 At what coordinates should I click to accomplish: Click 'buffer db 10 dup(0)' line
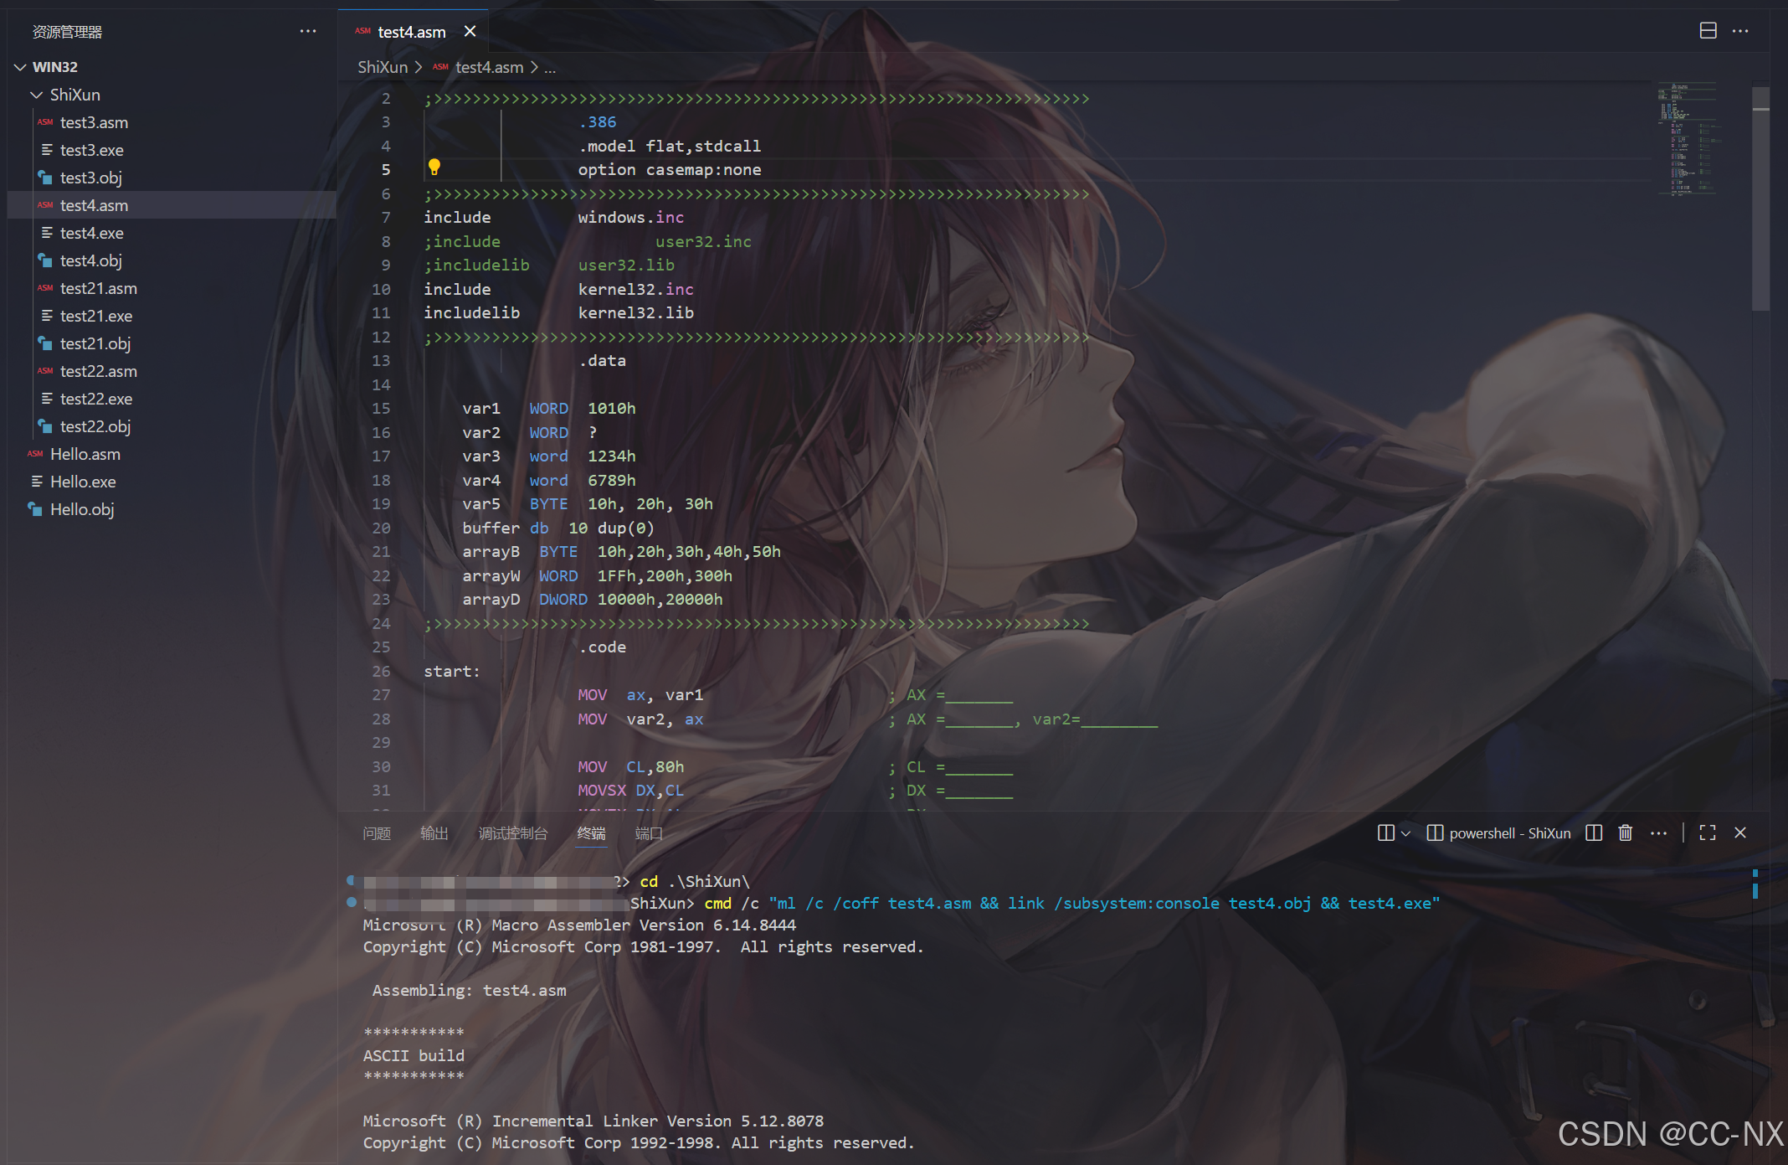[558, 528]
